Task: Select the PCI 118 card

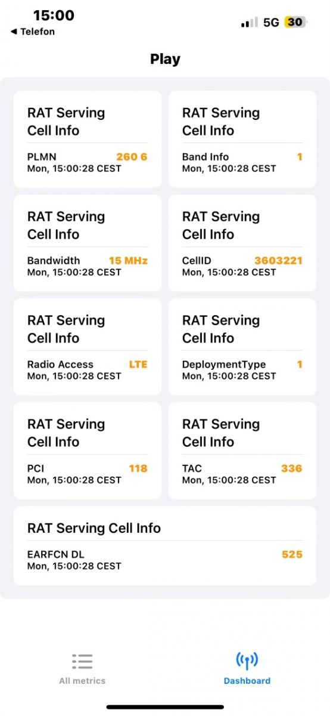Action: coord(88,450)
